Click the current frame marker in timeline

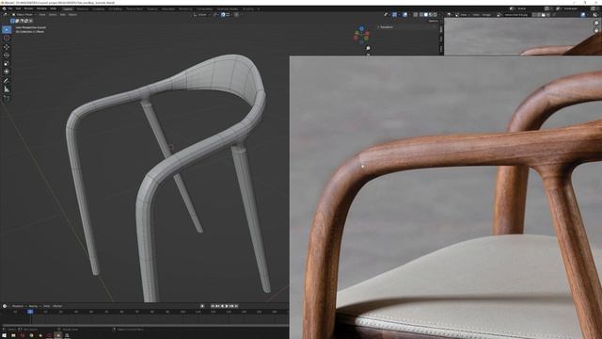tap(30, 312)
